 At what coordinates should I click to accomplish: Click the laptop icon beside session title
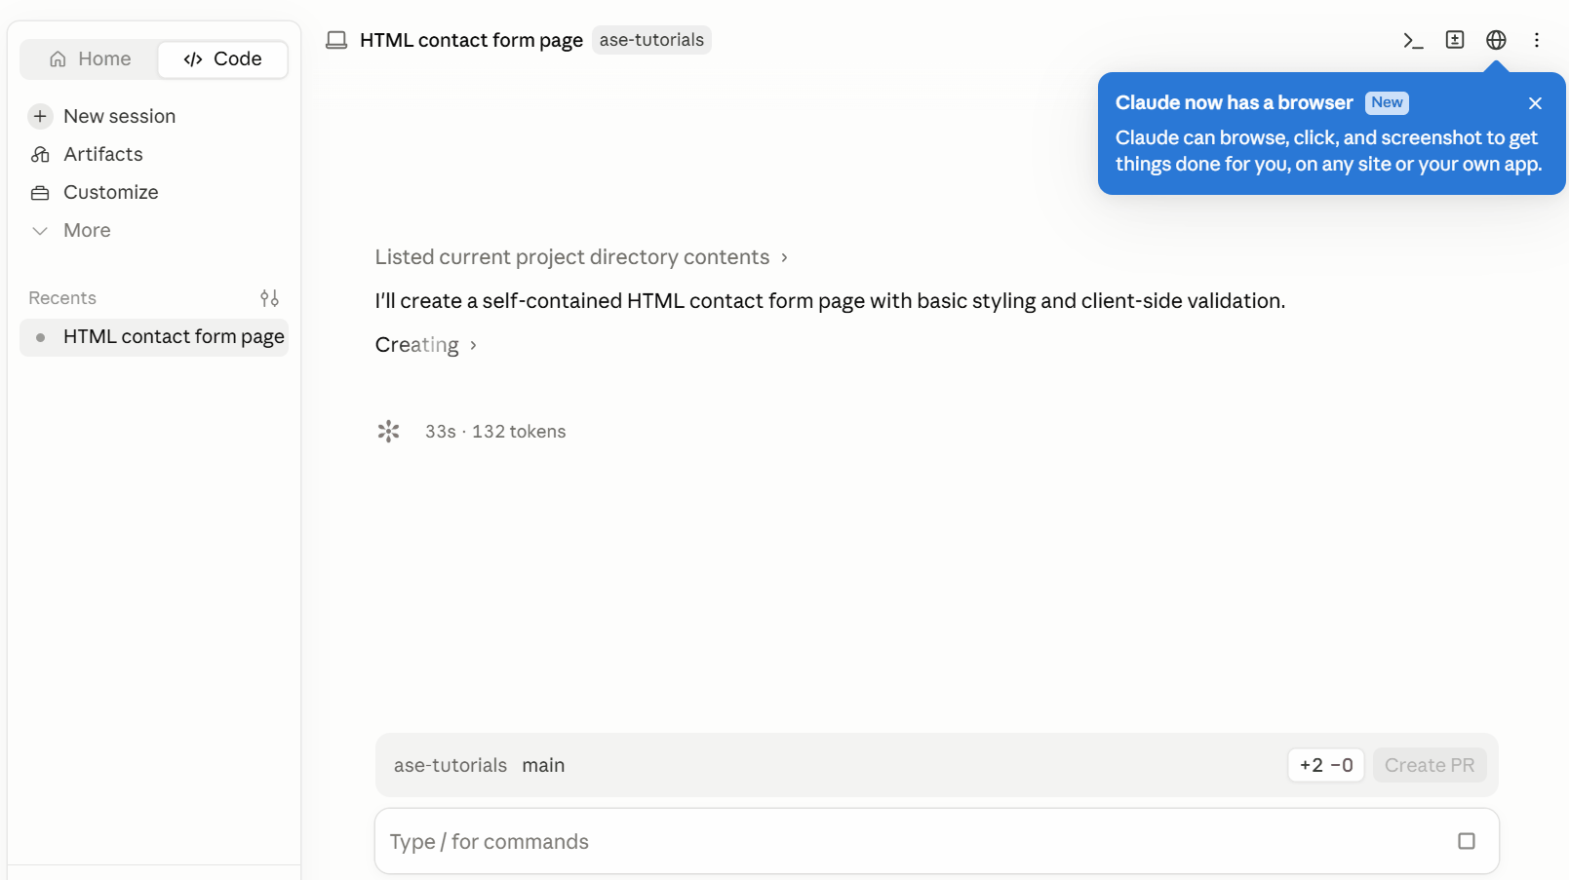(x=336, y=40)
